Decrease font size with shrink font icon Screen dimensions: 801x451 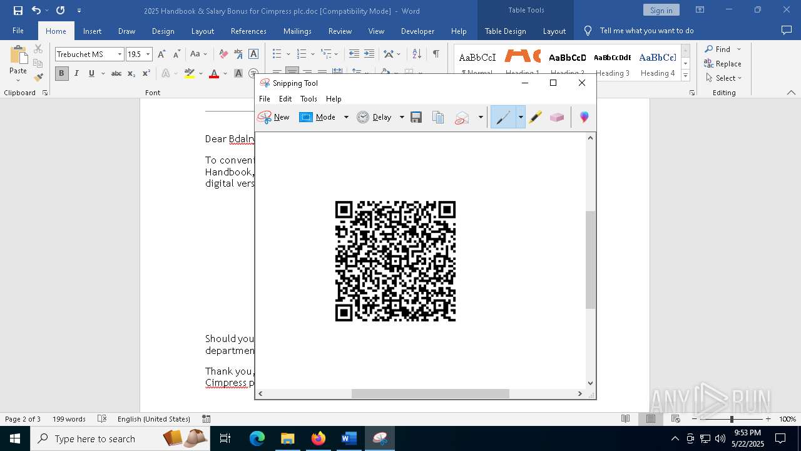click(x=176, y=54)
